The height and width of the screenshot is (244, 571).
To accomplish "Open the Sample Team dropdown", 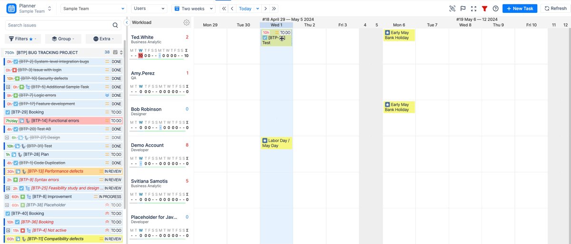I will (93, 9).
